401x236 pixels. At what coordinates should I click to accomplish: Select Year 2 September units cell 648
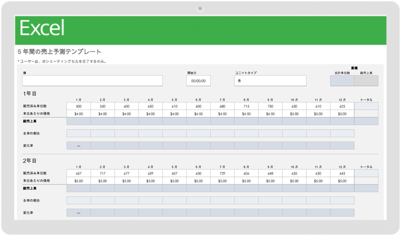[x=270, y=173]
